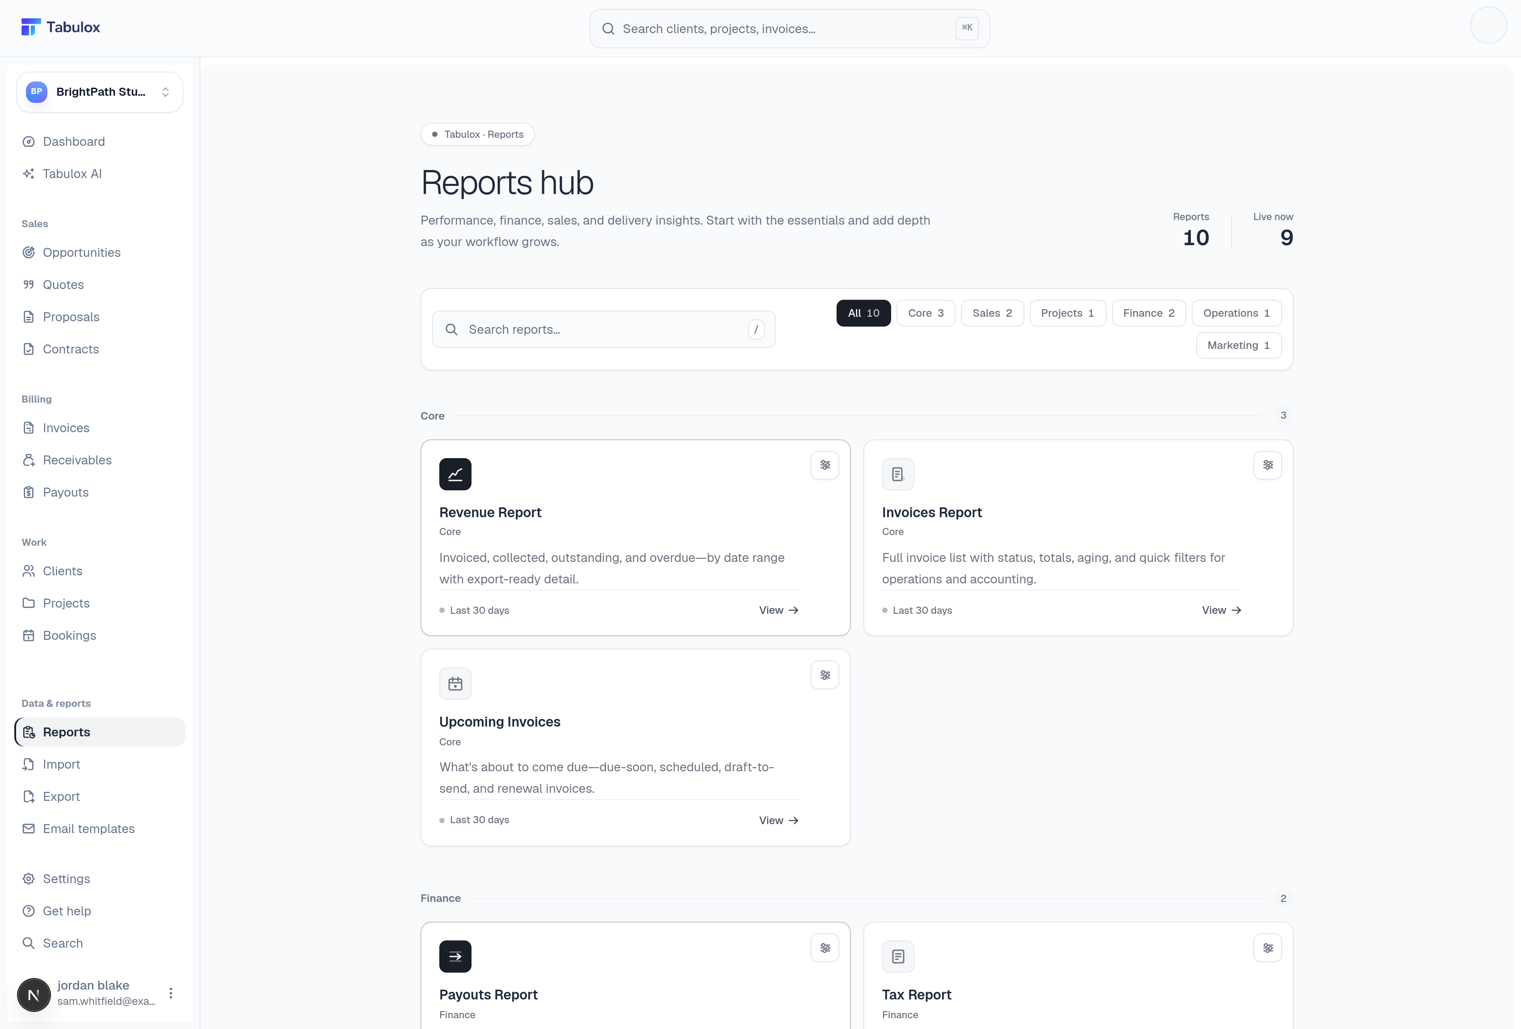1521x1029 pixels.
Task: Filter reports by Projects 1
Action: (1067, 313)
